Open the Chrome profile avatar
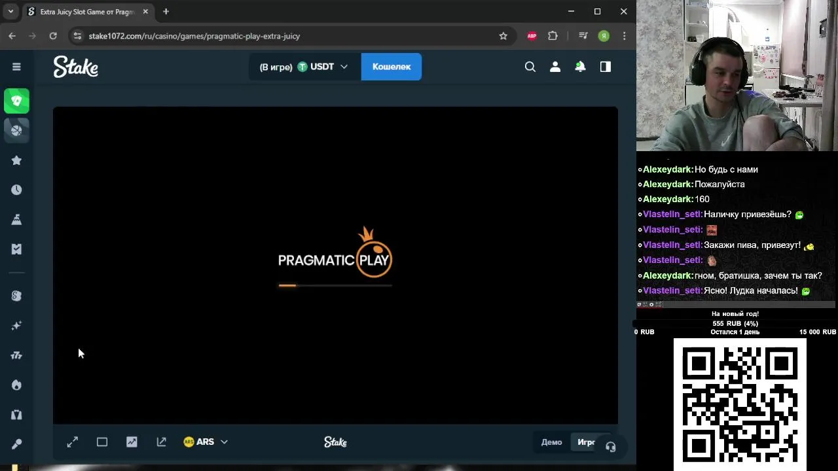 tap(604, 36)
